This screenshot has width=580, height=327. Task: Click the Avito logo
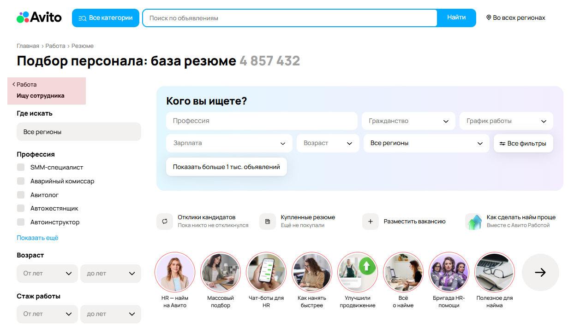[x=39, y=18]
